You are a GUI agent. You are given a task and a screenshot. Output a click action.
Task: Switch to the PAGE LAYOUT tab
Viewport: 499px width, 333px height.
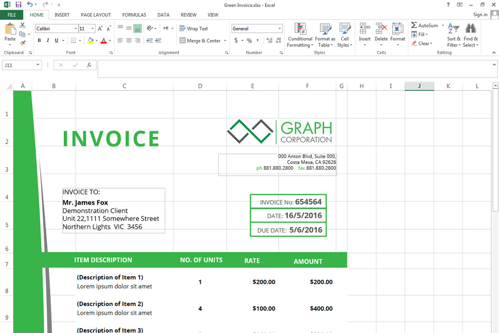pos(96,15)
